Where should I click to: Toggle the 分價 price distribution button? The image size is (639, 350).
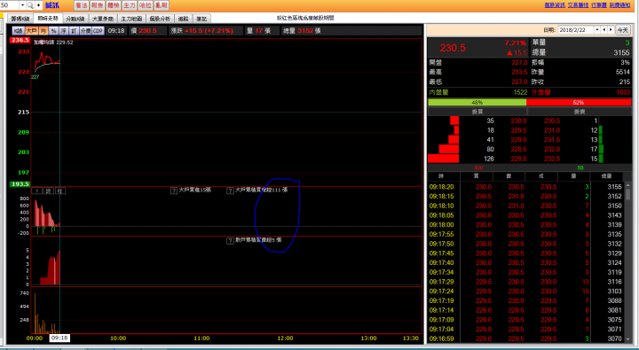click(85, 30)
